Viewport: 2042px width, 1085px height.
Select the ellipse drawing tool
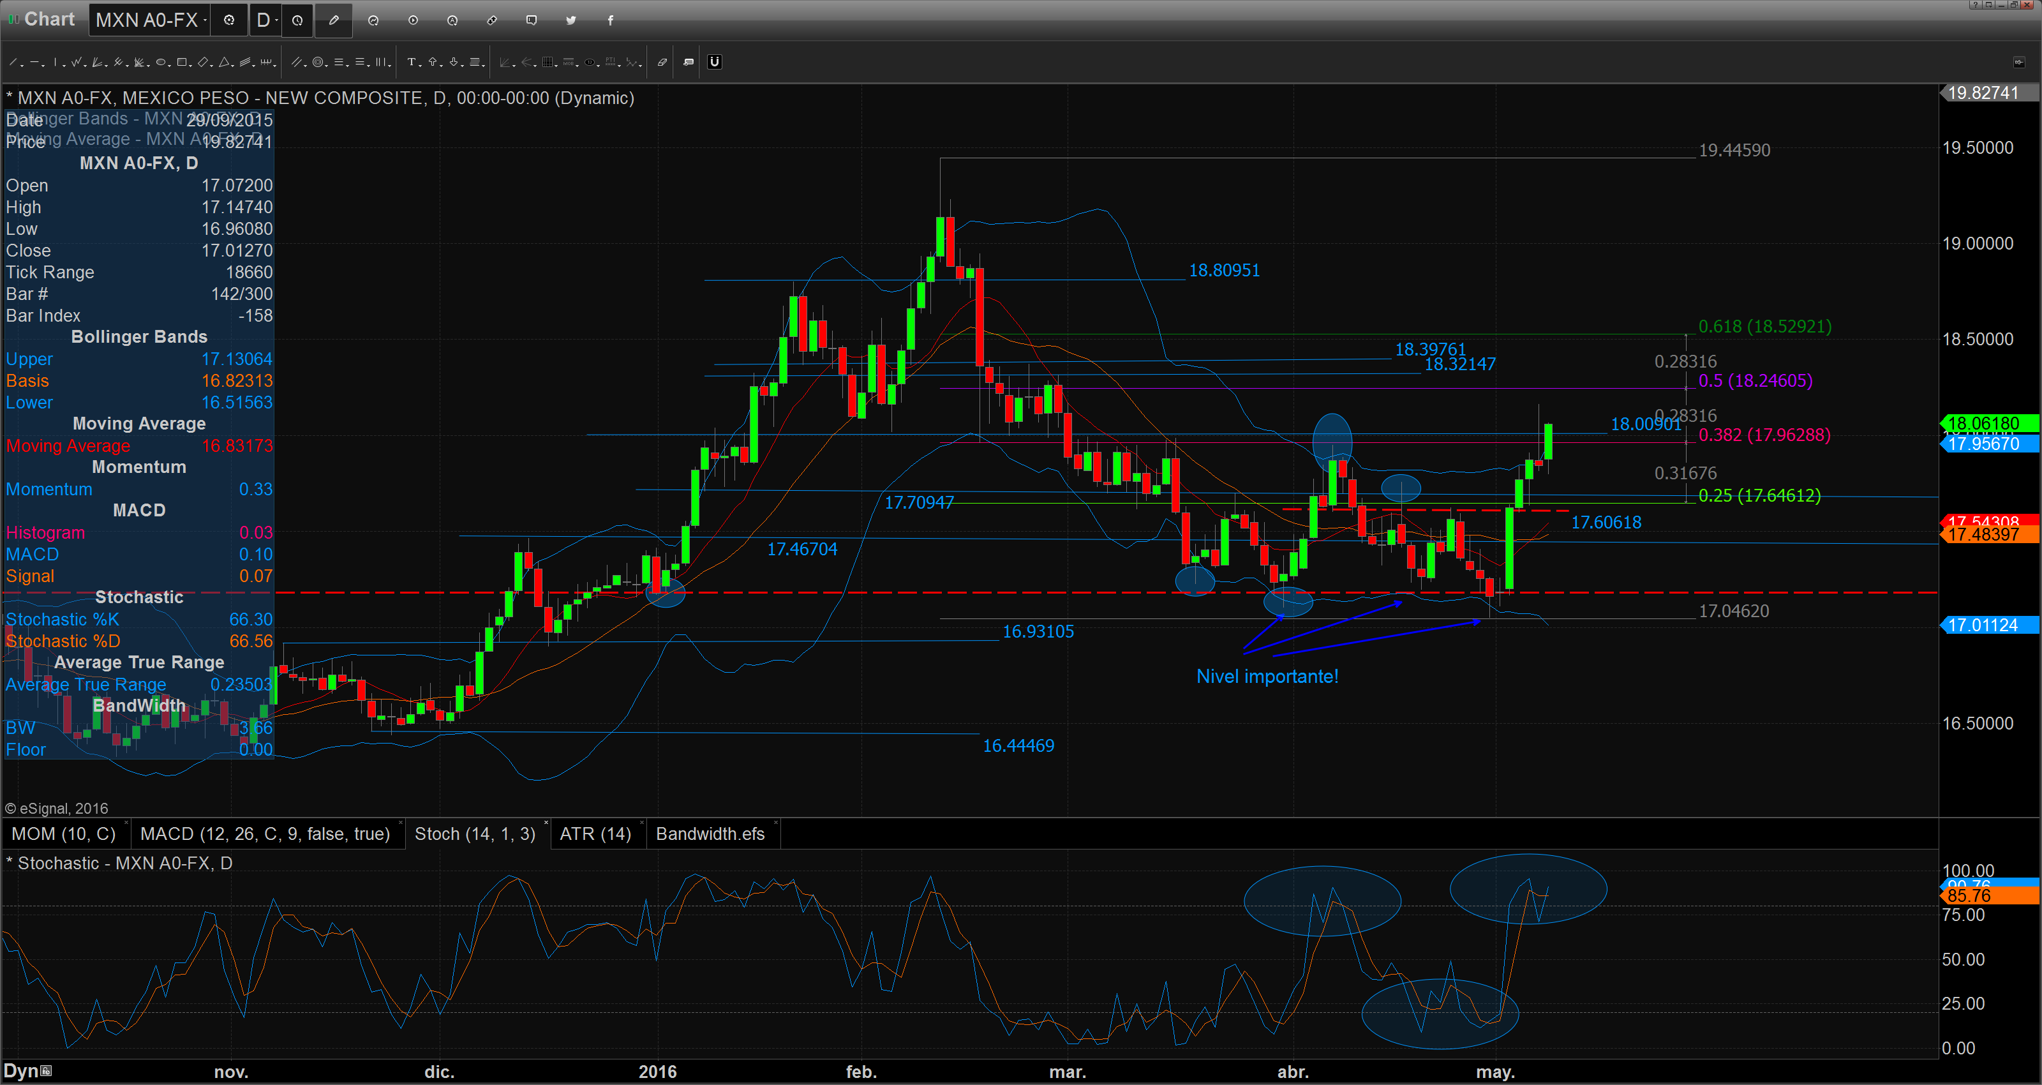pos(161,62)
